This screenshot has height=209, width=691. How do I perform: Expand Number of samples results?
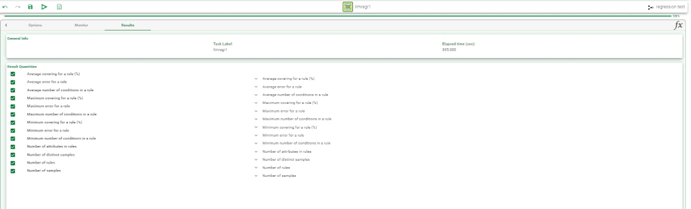click(256, 176)
